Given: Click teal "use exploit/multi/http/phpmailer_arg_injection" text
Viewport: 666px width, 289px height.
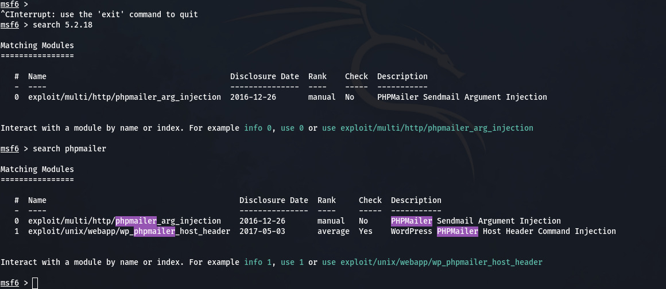Looking at the screenshot, I should coord(427,128).
